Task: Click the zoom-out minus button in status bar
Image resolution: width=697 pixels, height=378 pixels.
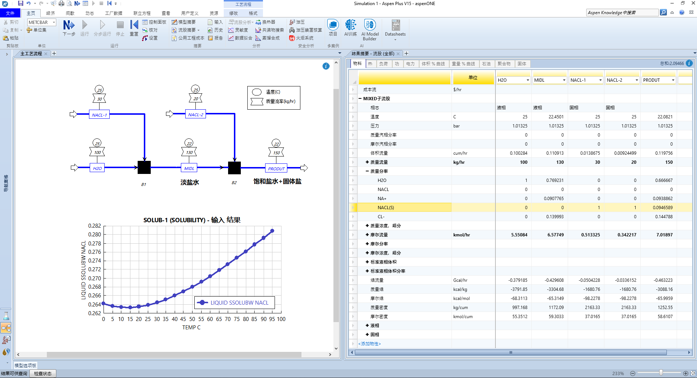Action: click(633, 373)
